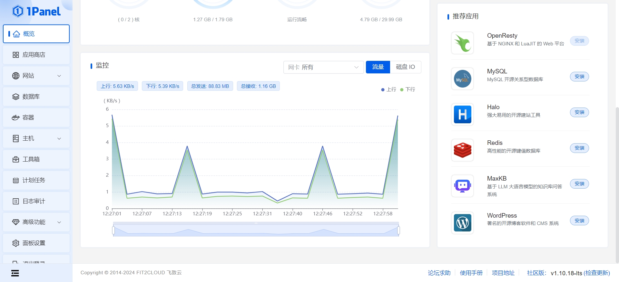Image resolution: width=619 pixels, height=282 pixels.
Task: Go to 容器 in the sidebar
Action: (36, 117)
